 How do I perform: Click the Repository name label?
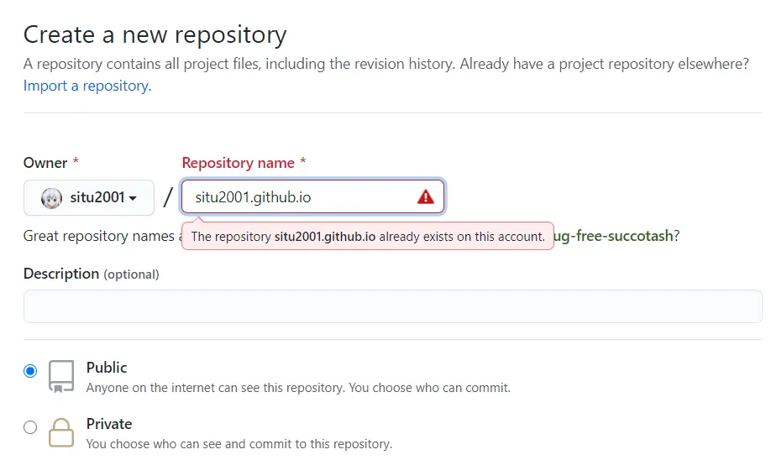click(239, 163)
